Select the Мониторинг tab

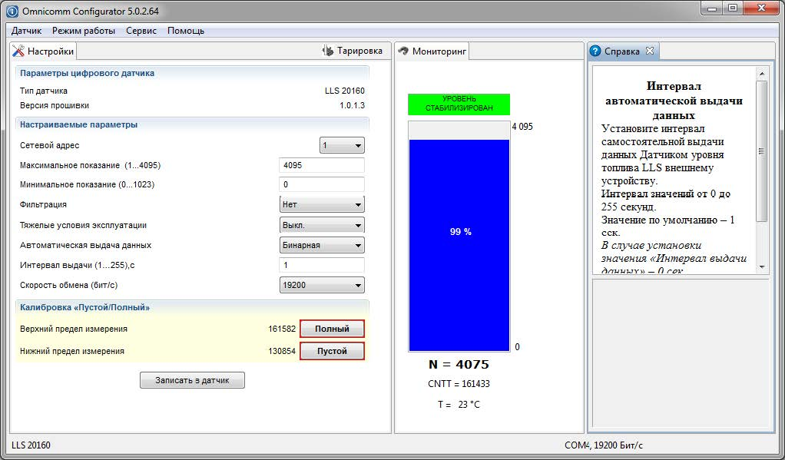click(x=433, y=51)
